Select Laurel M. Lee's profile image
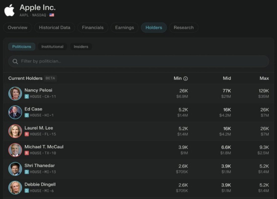The width and height of the screenshot is (277, 199). (x=15, y=131)
